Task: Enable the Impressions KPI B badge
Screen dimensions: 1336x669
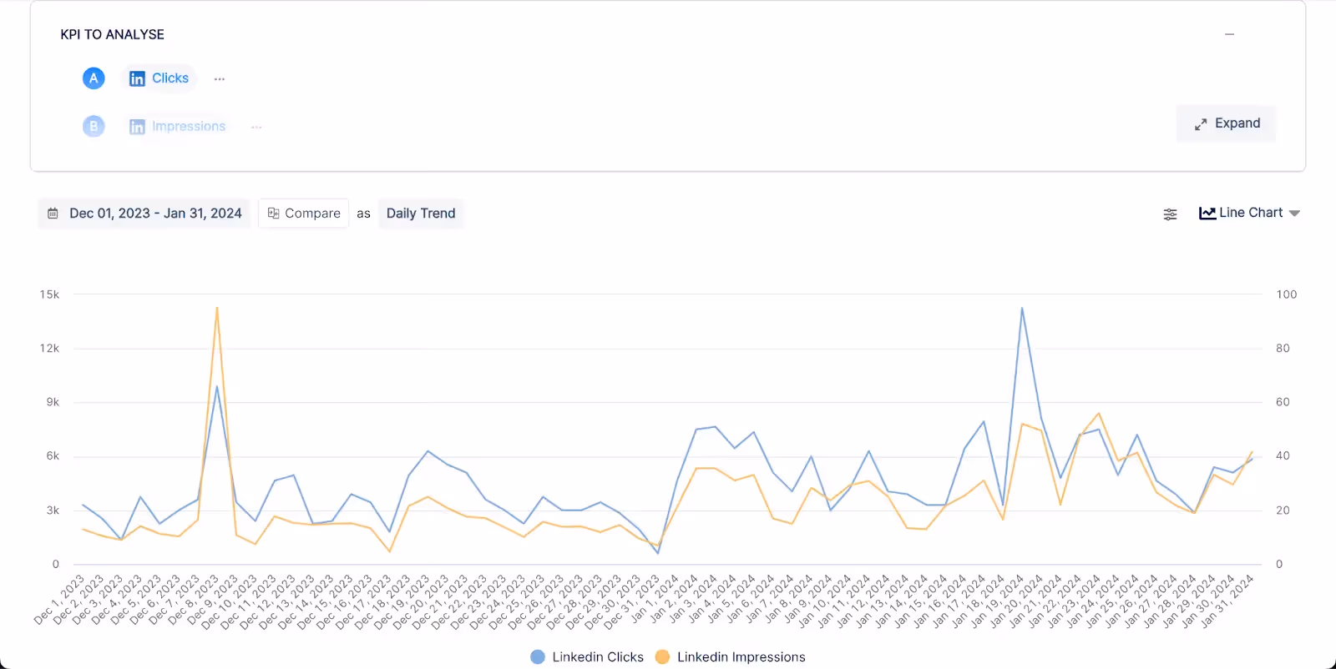Action: [94, 126]
